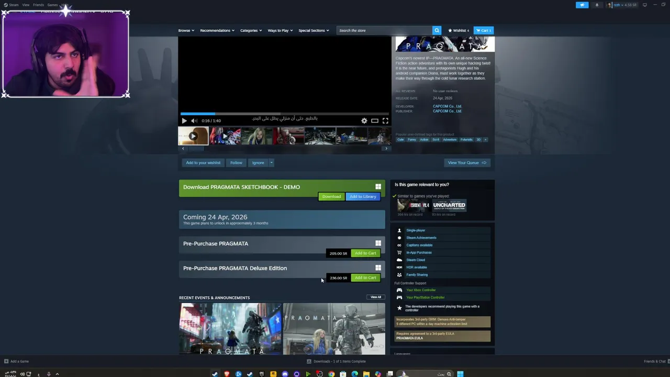Screen dimensions: 670x377
Task: Click View All announcements
Action: coord(376,297)
